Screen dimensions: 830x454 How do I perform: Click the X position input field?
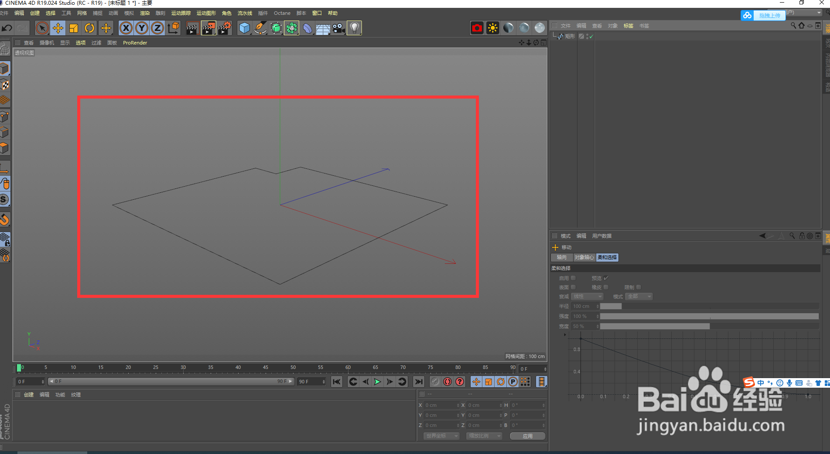pyautogui.click(x=441, y=405)
